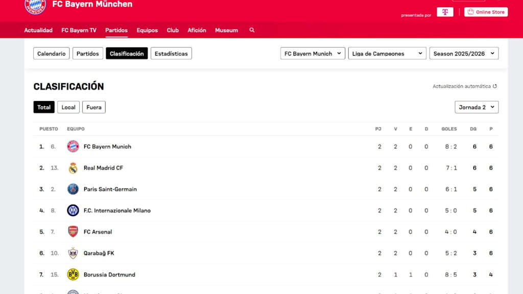This screenshot has height=294, width=523.
Task: Click the FC Bayern München crest logo
Action: pyautogui.click(x=35, y=6)
